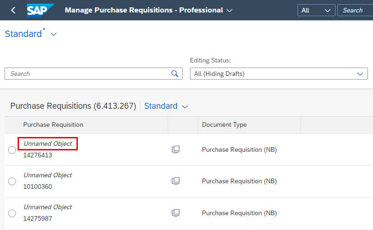Focus the filter bar Search input

coord(94,74)
